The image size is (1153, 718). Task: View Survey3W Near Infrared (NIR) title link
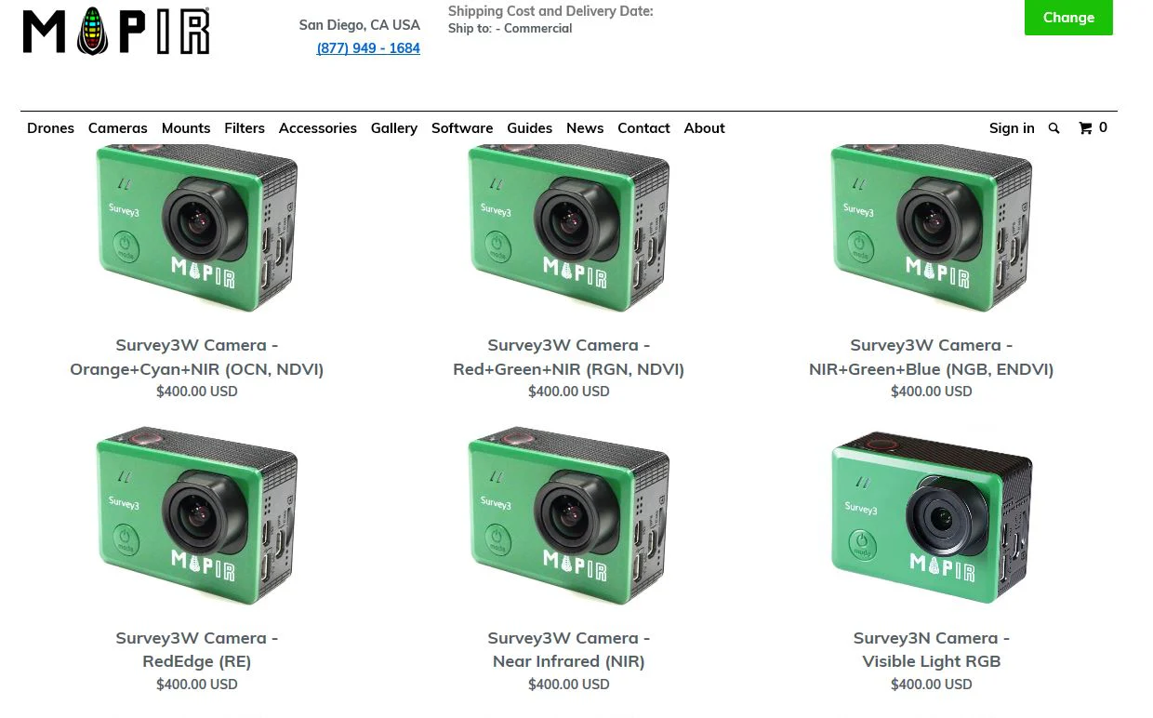pyautogui.click(x=569, y=649)
